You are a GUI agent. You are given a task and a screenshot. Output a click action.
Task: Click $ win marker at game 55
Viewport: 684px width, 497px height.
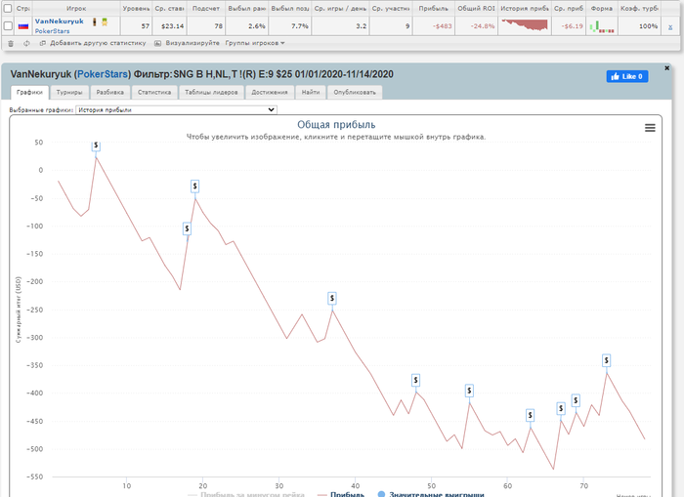click(x=469, y=391)
